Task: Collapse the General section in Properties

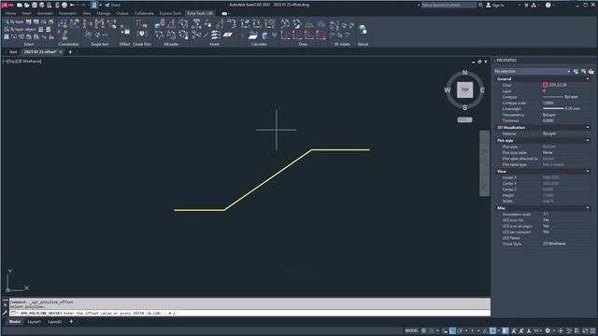Action: 588,78
